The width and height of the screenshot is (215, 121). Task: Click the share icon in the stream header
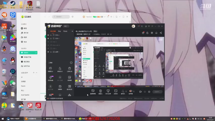161,33
